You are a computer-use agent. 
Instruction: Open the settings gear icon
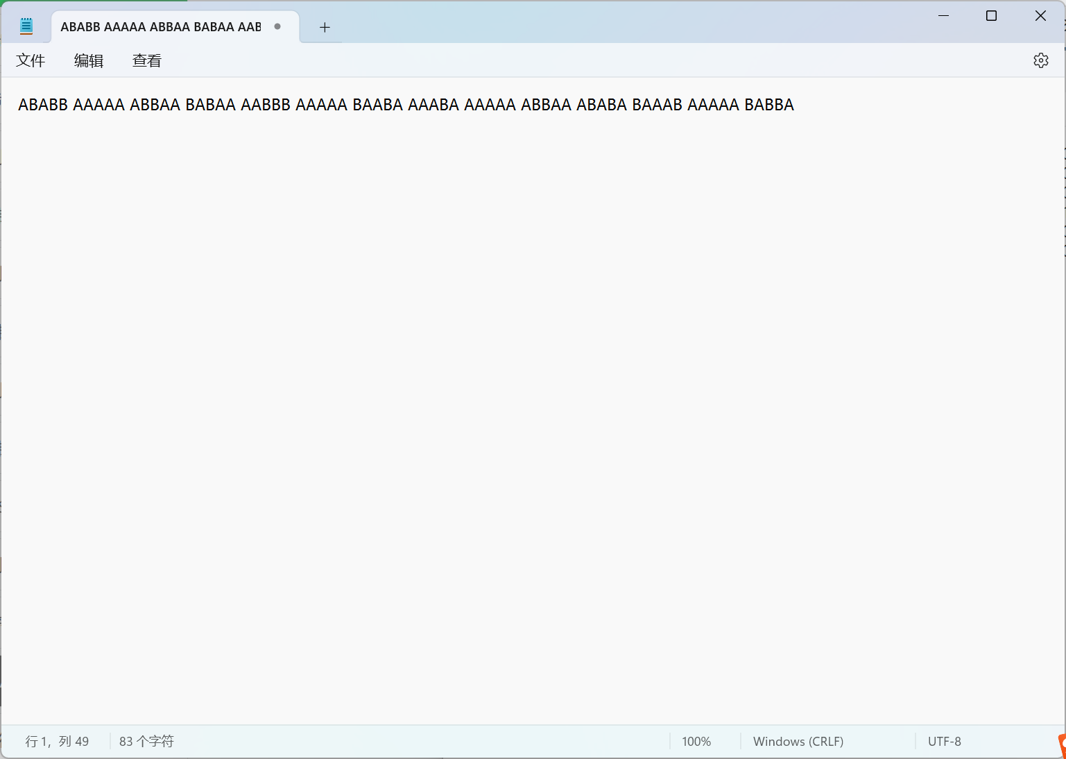[1040, 60]
